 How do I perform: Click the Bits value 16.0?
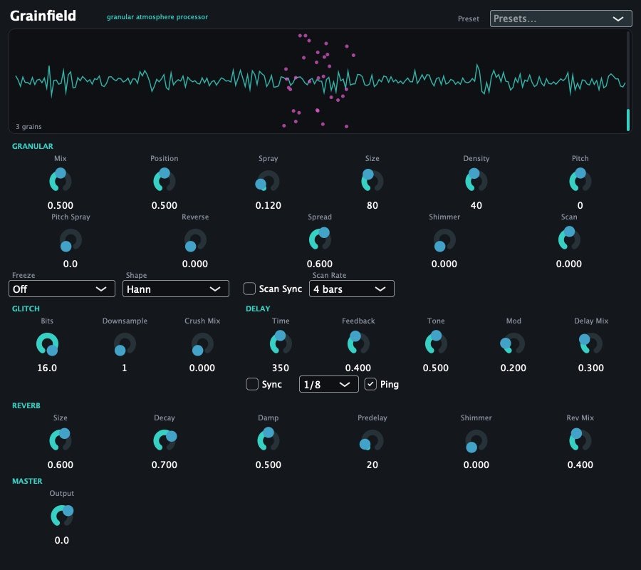[x=47, y=368]
